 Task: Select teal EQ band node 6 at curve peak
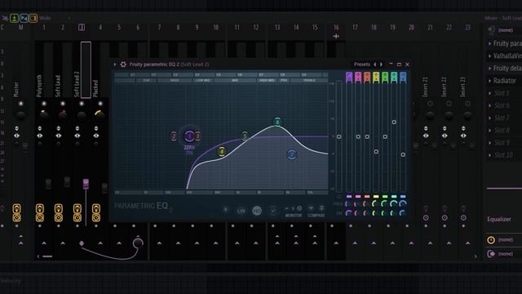277,122
